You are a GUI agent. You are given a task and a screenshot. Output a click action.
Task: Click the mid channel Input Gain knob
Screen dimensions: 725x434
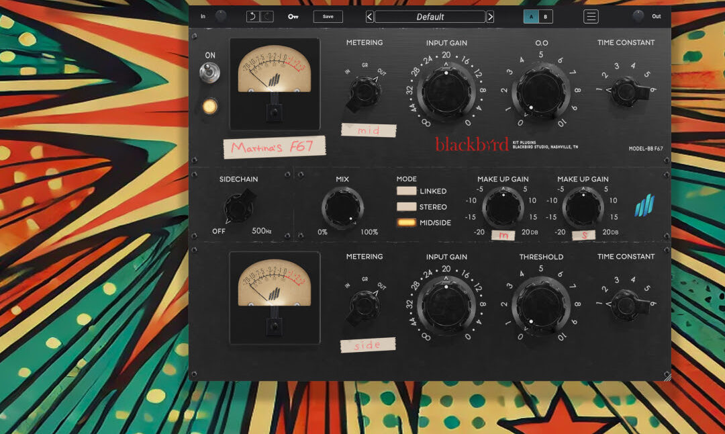[446, 91]
